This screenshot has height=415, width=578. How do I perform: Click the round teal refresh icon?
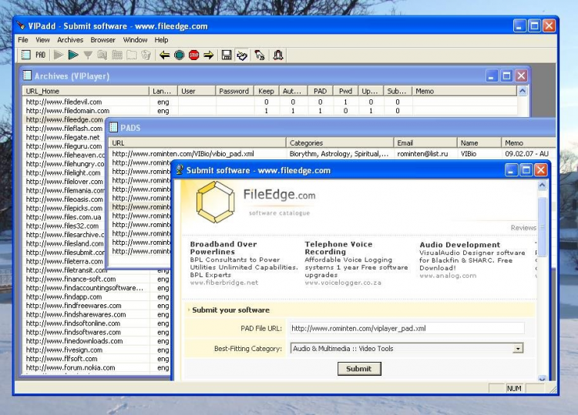tap(179, 55)
